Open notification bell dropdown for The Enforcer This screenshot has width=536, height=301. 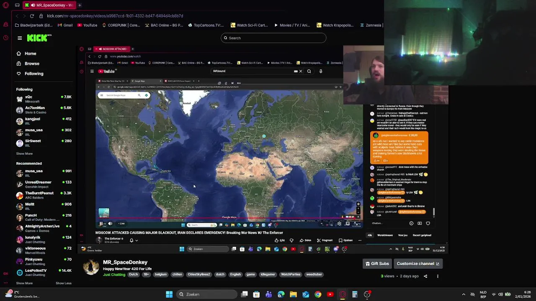point(134,240)
